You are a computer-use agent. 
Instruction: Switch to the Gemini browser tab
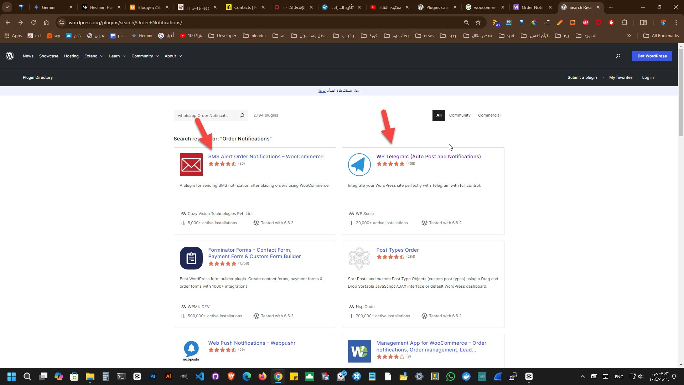pos(48,7)
